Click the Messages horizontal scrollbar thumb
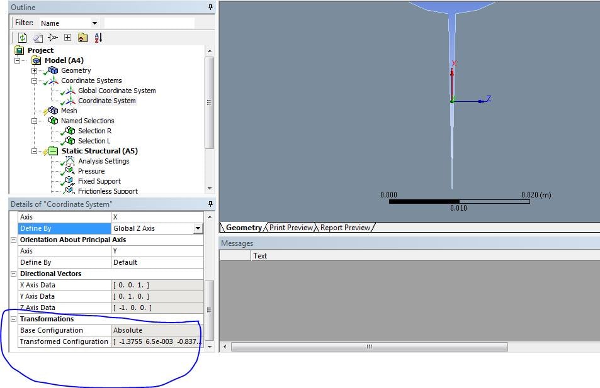The width and height of the screenshot is (600, 388). point(370,346)
